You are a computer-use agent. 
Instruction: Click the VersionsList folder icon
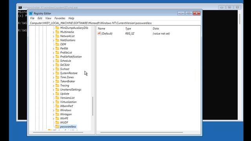pos(57,98)
